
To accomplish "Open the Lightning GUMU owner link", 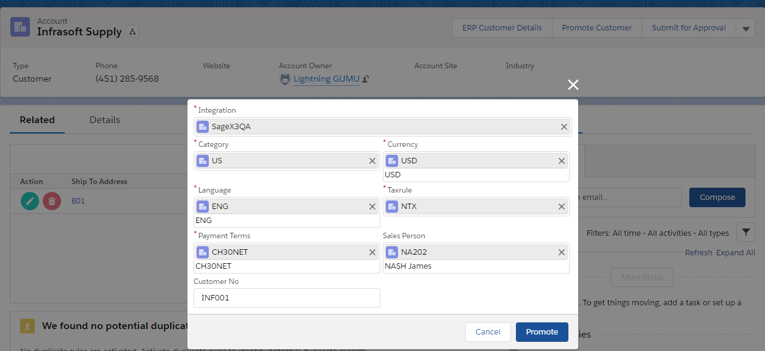I will pyautogui.click(x=326, y=79).
